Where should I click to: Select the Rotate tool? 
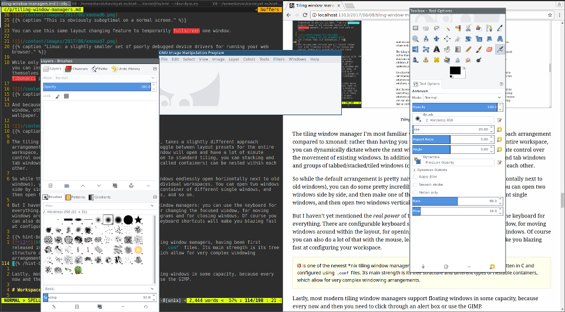(x=468, y=39)
